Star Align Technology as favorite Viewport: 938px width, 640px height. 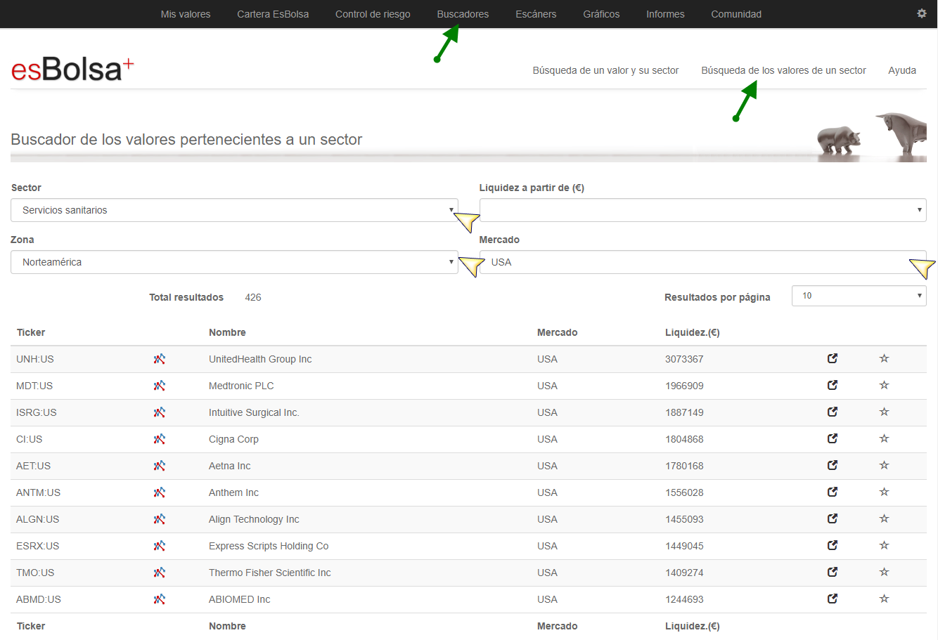tap(885, 518)
